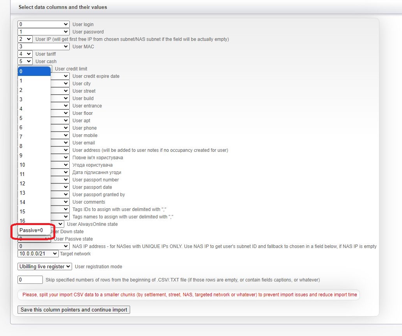Expand the User email column dropdown
This screenshot has height=336, width=402.
point(60,143)
